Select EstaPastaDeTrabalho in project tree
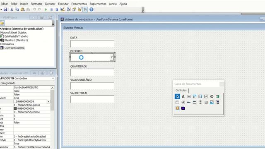This screenshot has height=149, width=265. 16,36
